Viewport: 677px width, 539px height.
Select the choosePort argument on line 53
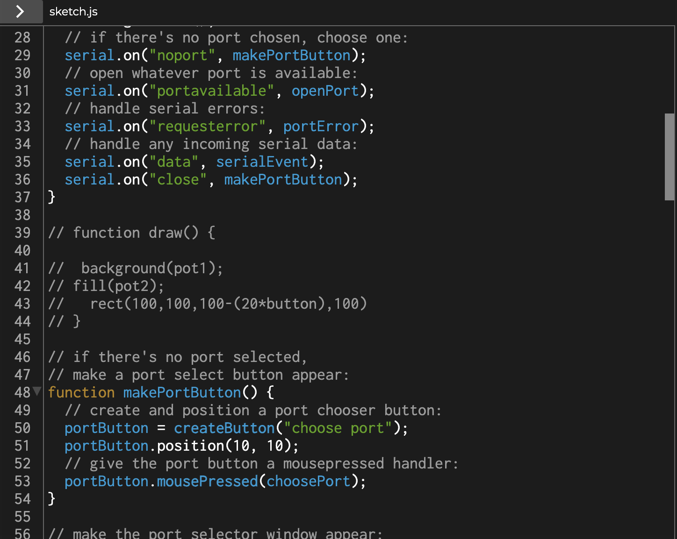308,481
